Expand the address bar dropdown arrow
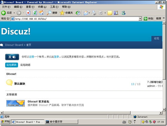 140,19
